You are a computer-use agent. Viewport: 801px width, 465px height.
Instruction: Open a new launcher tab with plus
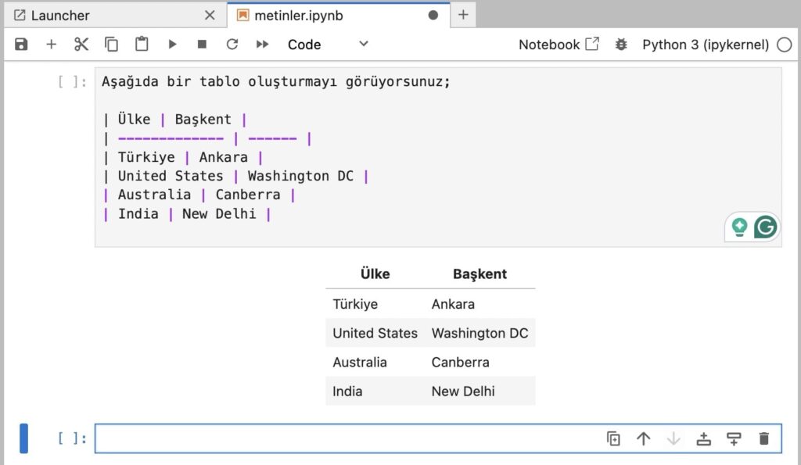[463, 15]
